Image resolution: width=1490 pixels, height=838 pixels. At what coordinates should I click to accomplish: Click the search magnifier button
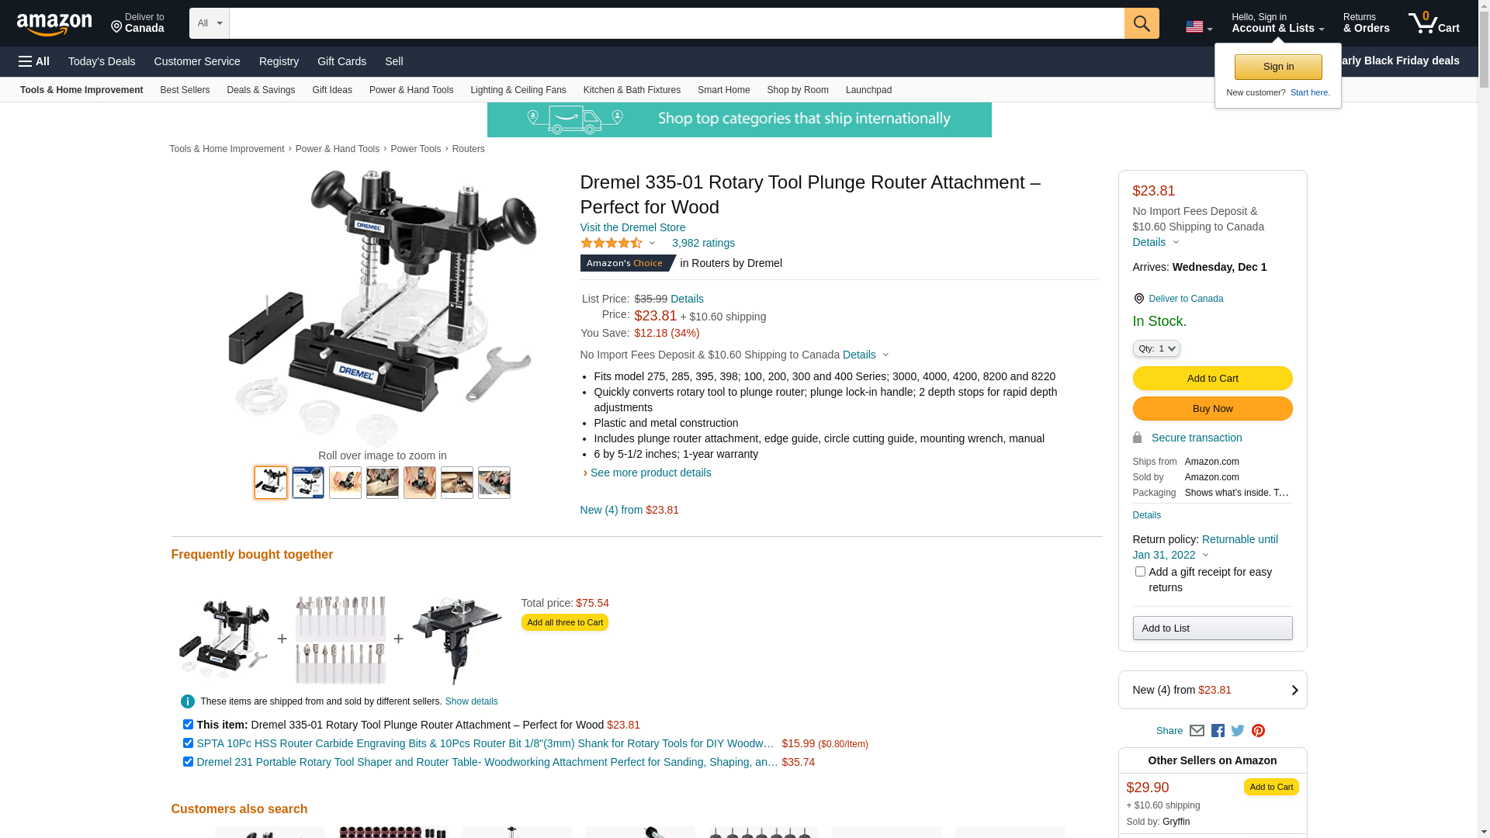pos(1142,23)
